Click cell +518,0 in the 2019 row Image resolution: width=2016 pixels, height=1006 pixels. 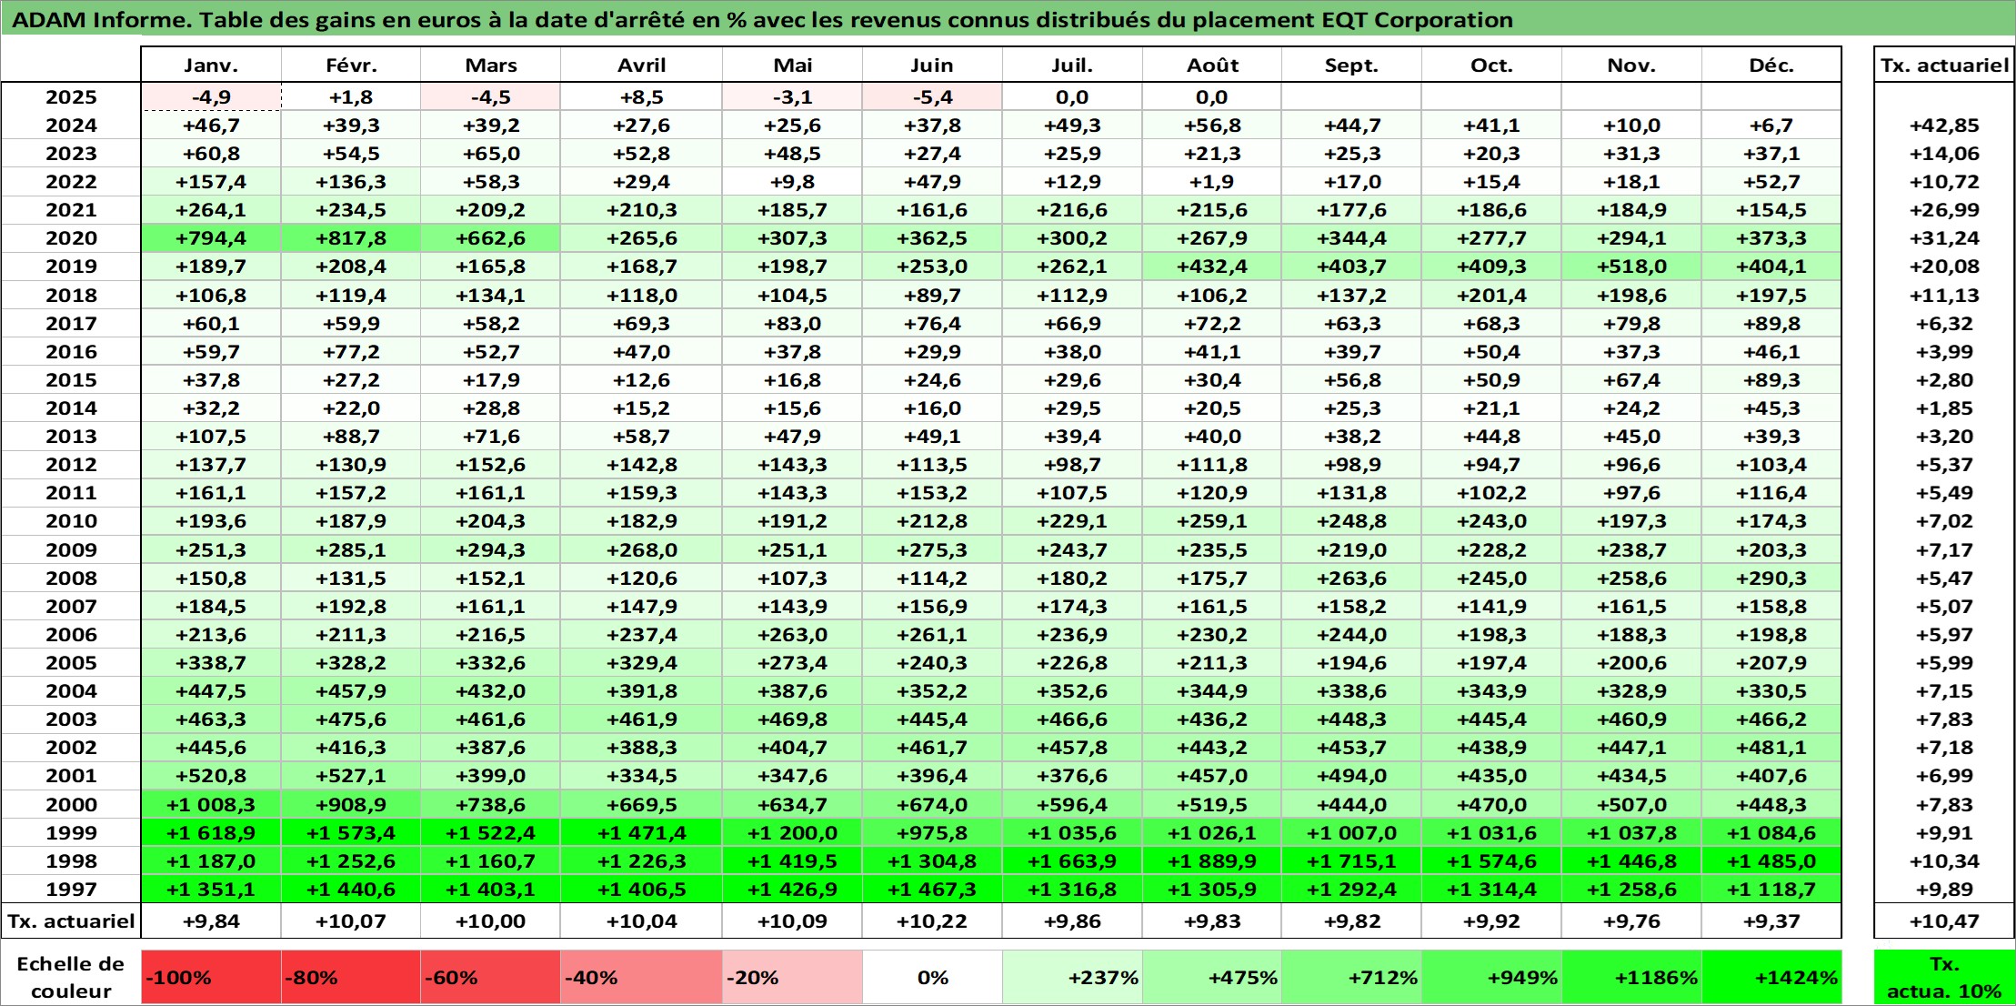click(x=1631, y=267)
